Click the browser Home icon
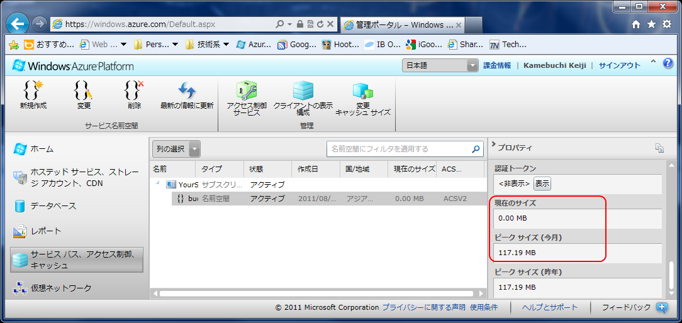This screenshot has height=323, width=682. coord(636,25)
